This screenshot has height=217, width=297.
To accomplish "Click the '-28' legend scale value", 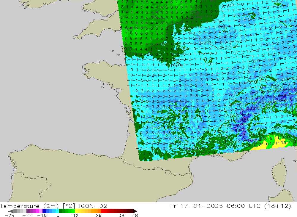I will [9, 215].
